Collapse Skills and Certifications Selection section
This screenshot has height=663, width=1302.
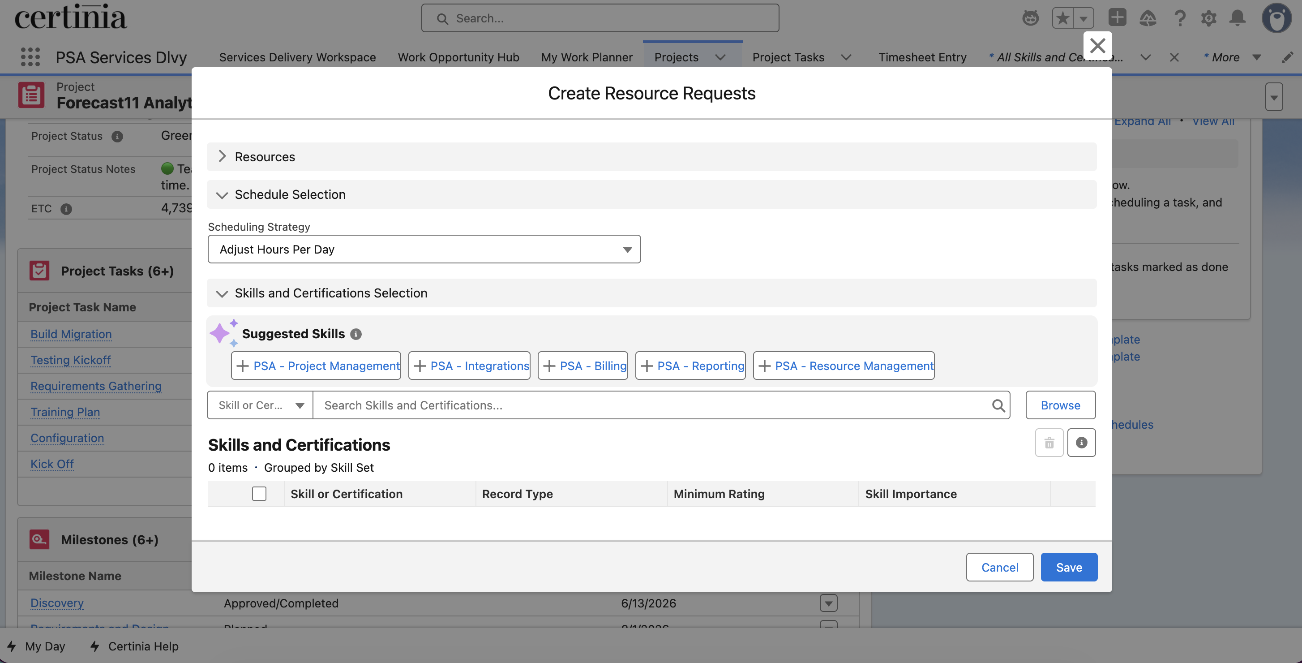[x=222, y=293]
